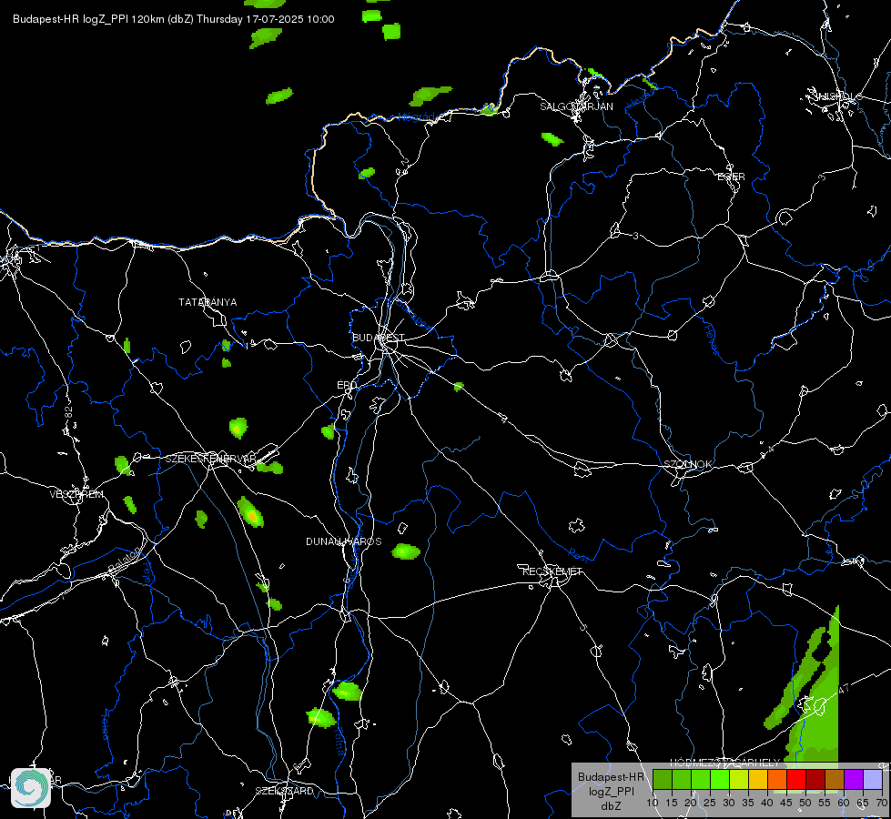Click the dbZ unit label in legend
This screenshot has width=891, height=819.
(612, 806)
